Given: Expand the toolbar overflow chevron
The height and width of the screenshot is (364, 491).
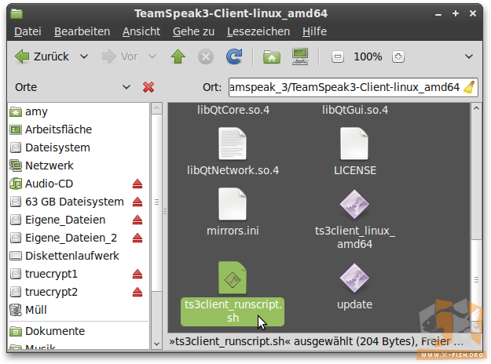Looking at the screenshot, I should [469, 57].
